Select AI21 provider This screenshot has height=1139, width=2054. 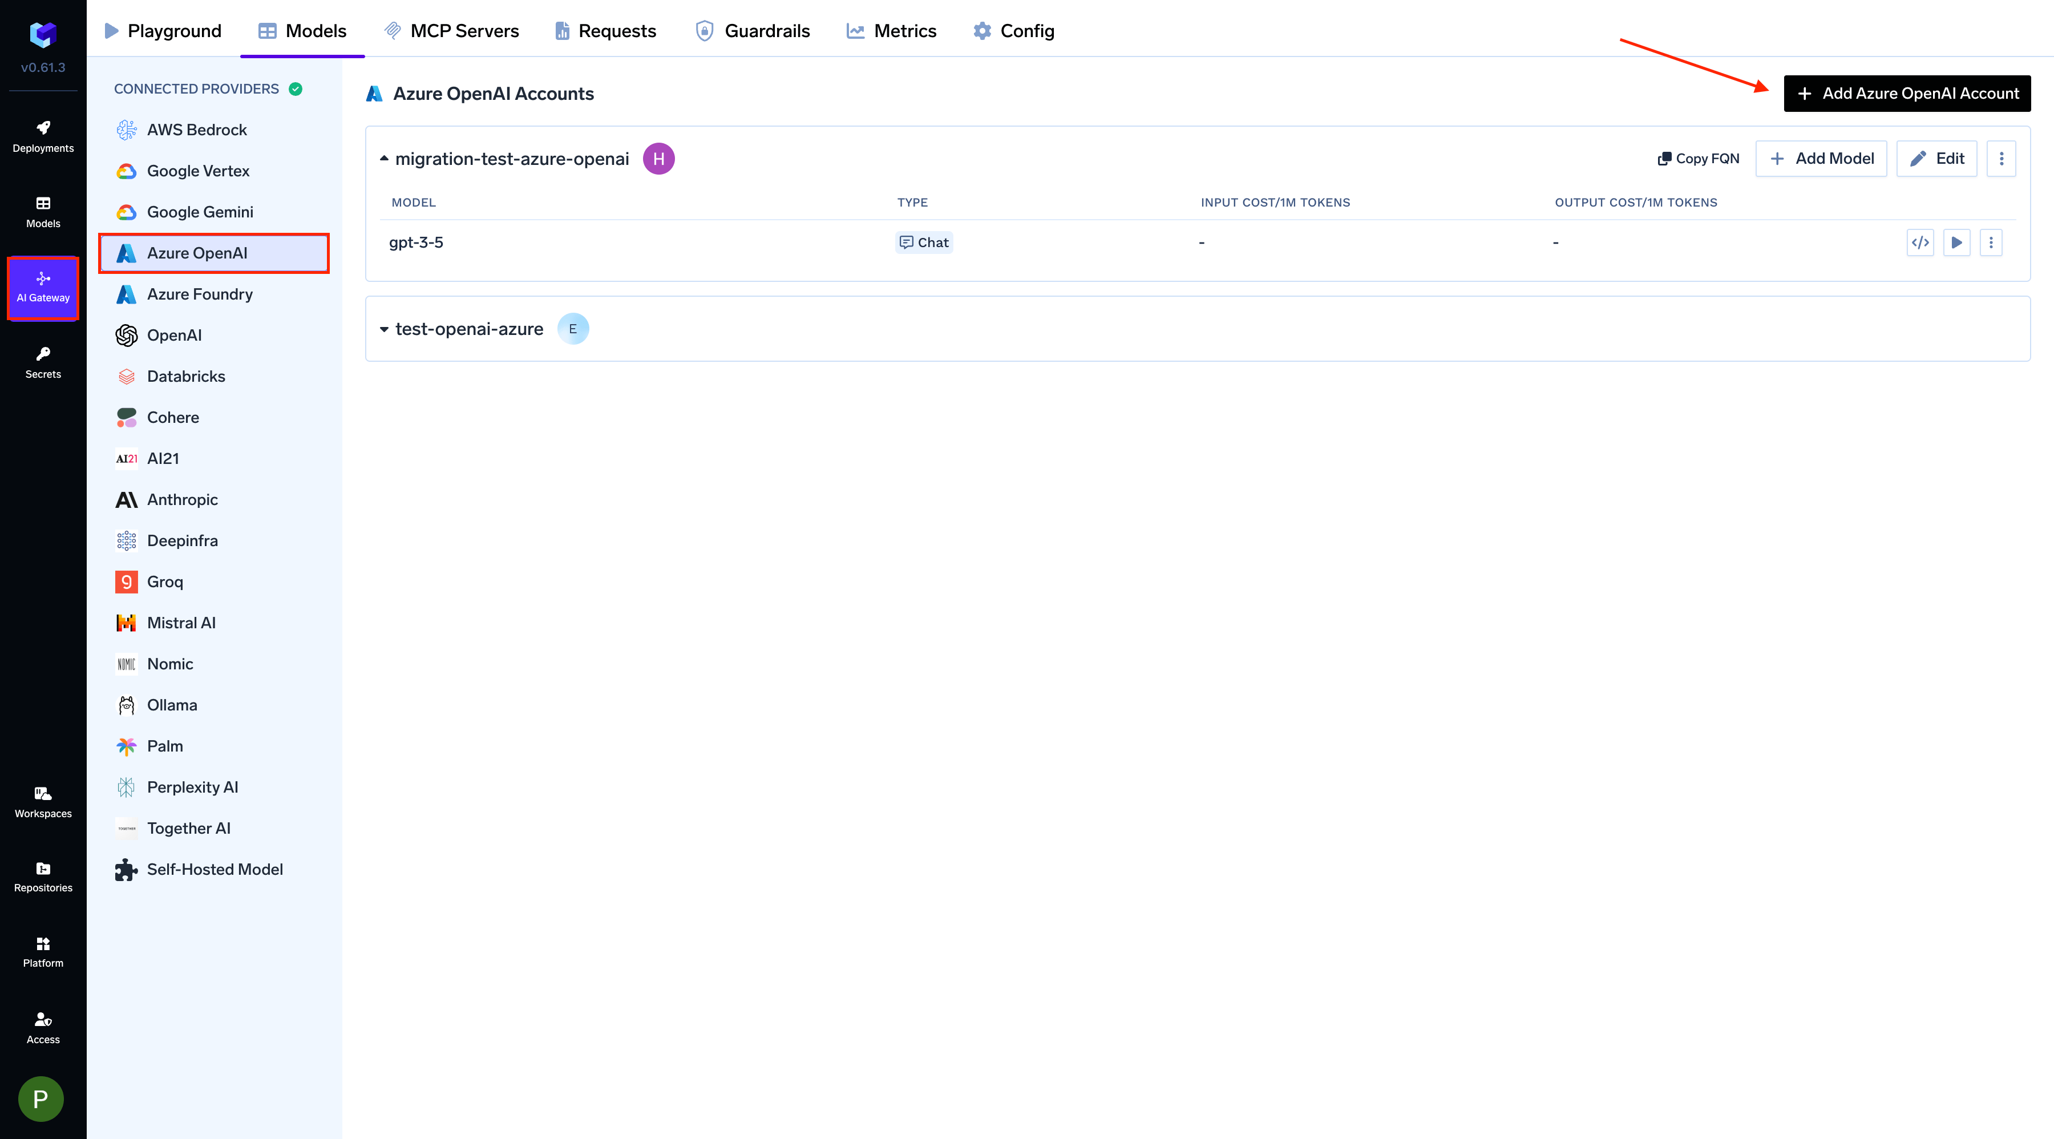click(x=214, y=459)
